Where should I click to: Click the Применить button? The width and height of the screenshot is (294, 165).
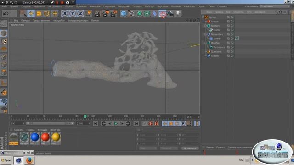click(190, 148)
